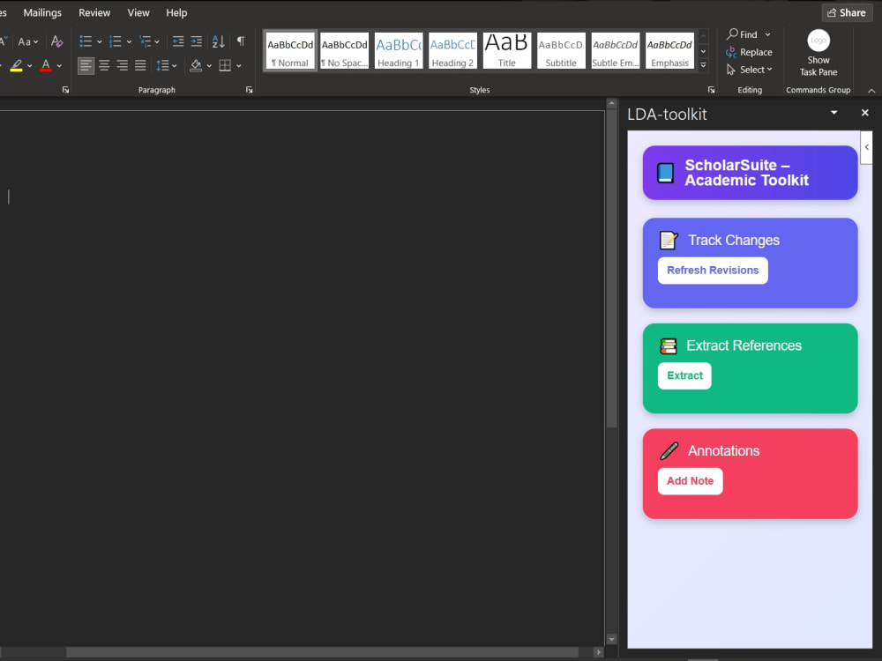This screenshot has width=882, height=661.
Task: Apply borders to the paragraph
Action: 225,66
